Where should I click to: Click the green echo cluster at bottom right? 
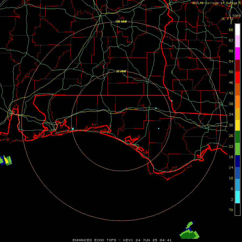tap(190, 230)
